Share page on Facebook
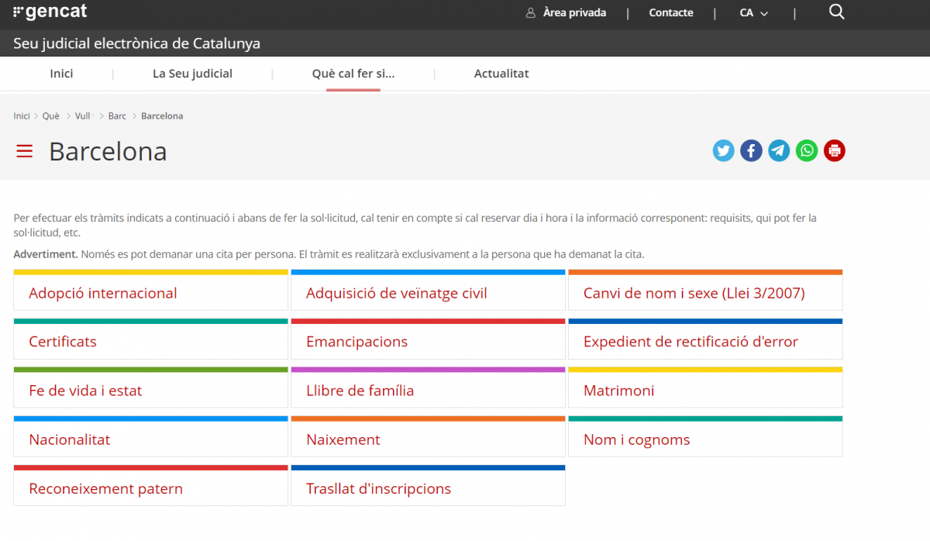Image resolution: width=930 pixels, height=541 pixels. [751, 150]
